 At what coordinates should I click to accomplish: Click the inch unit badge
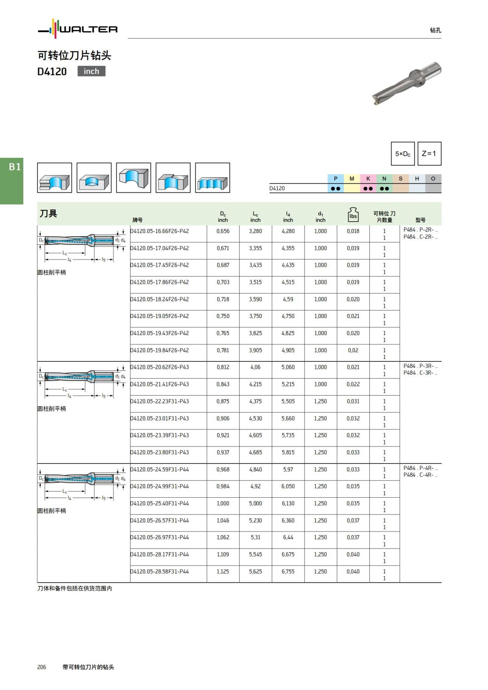pos(91,71)
